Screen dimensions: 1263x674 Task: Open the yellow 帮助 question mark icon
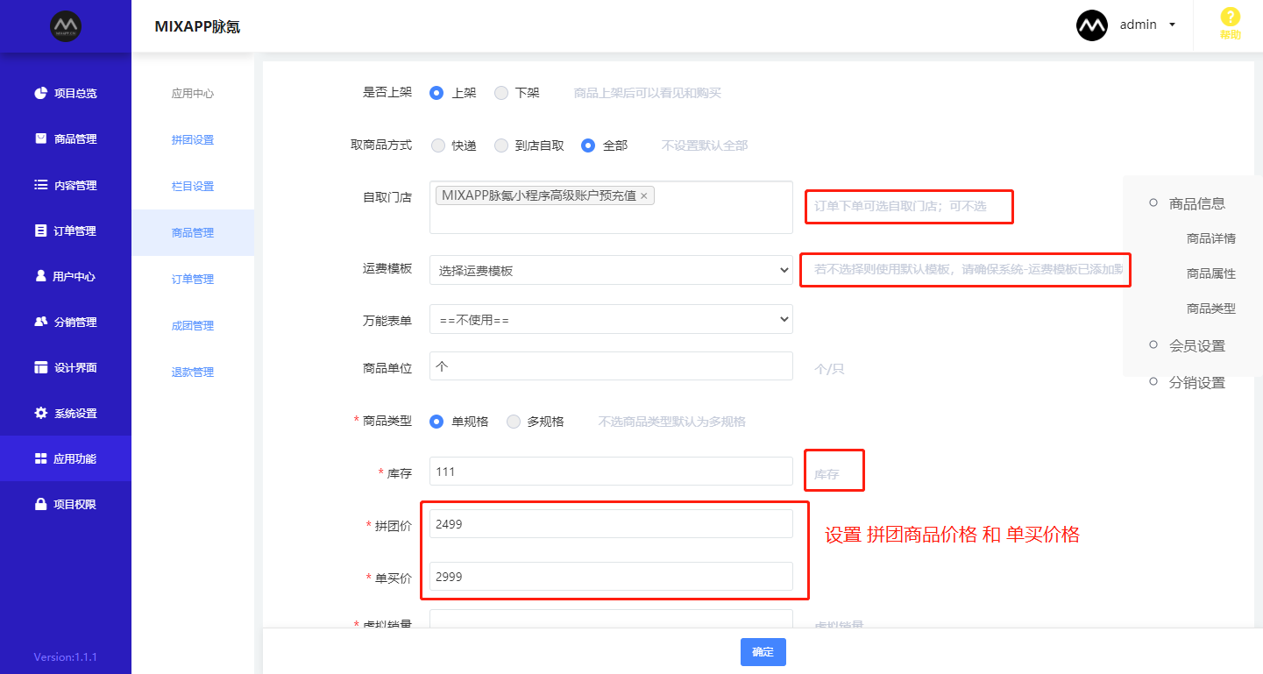(x=1231, y=17)
